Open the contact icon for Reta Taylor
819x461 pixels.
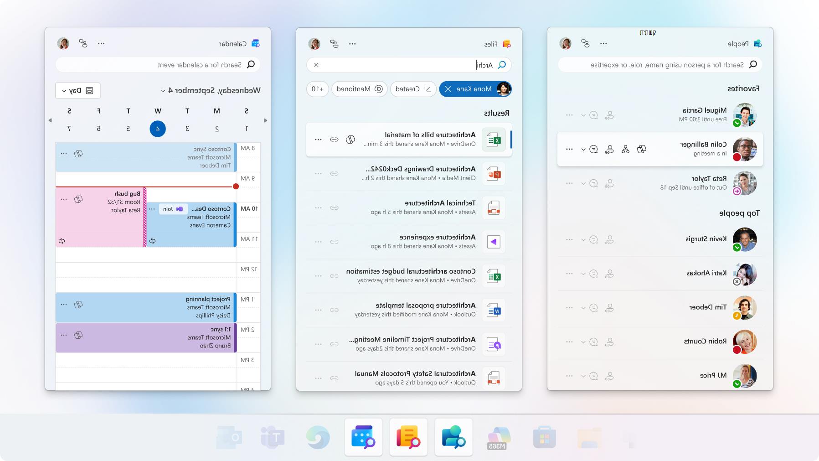point(609,183)
